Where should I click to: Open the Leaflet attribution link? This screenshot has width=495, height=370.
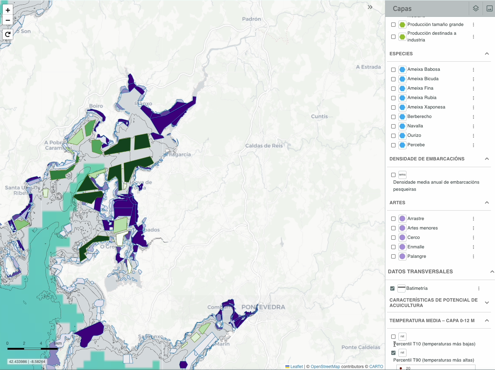[296, 367]
